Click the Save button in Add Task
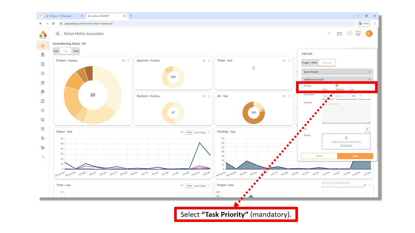415x233 pixels. (x=355, y=156)
